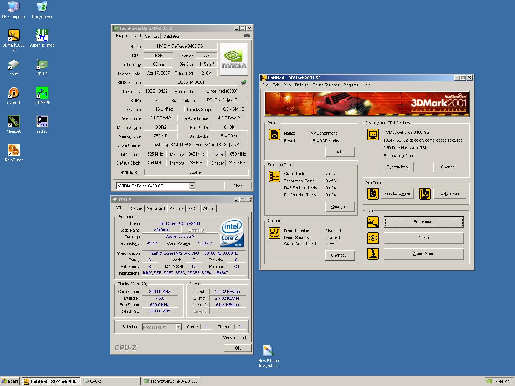Open the About tab in CPU-Z
This screenshot has height=386, width=515.
click(209, 208)
